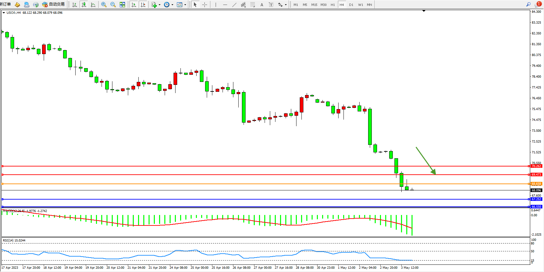The width and height of the screenshot is (544, 272).
Task: Open the search magnifier at top right
Action: tap(528, 5)
